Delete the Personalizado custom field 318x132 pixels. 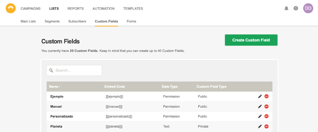tap(266, 116)
